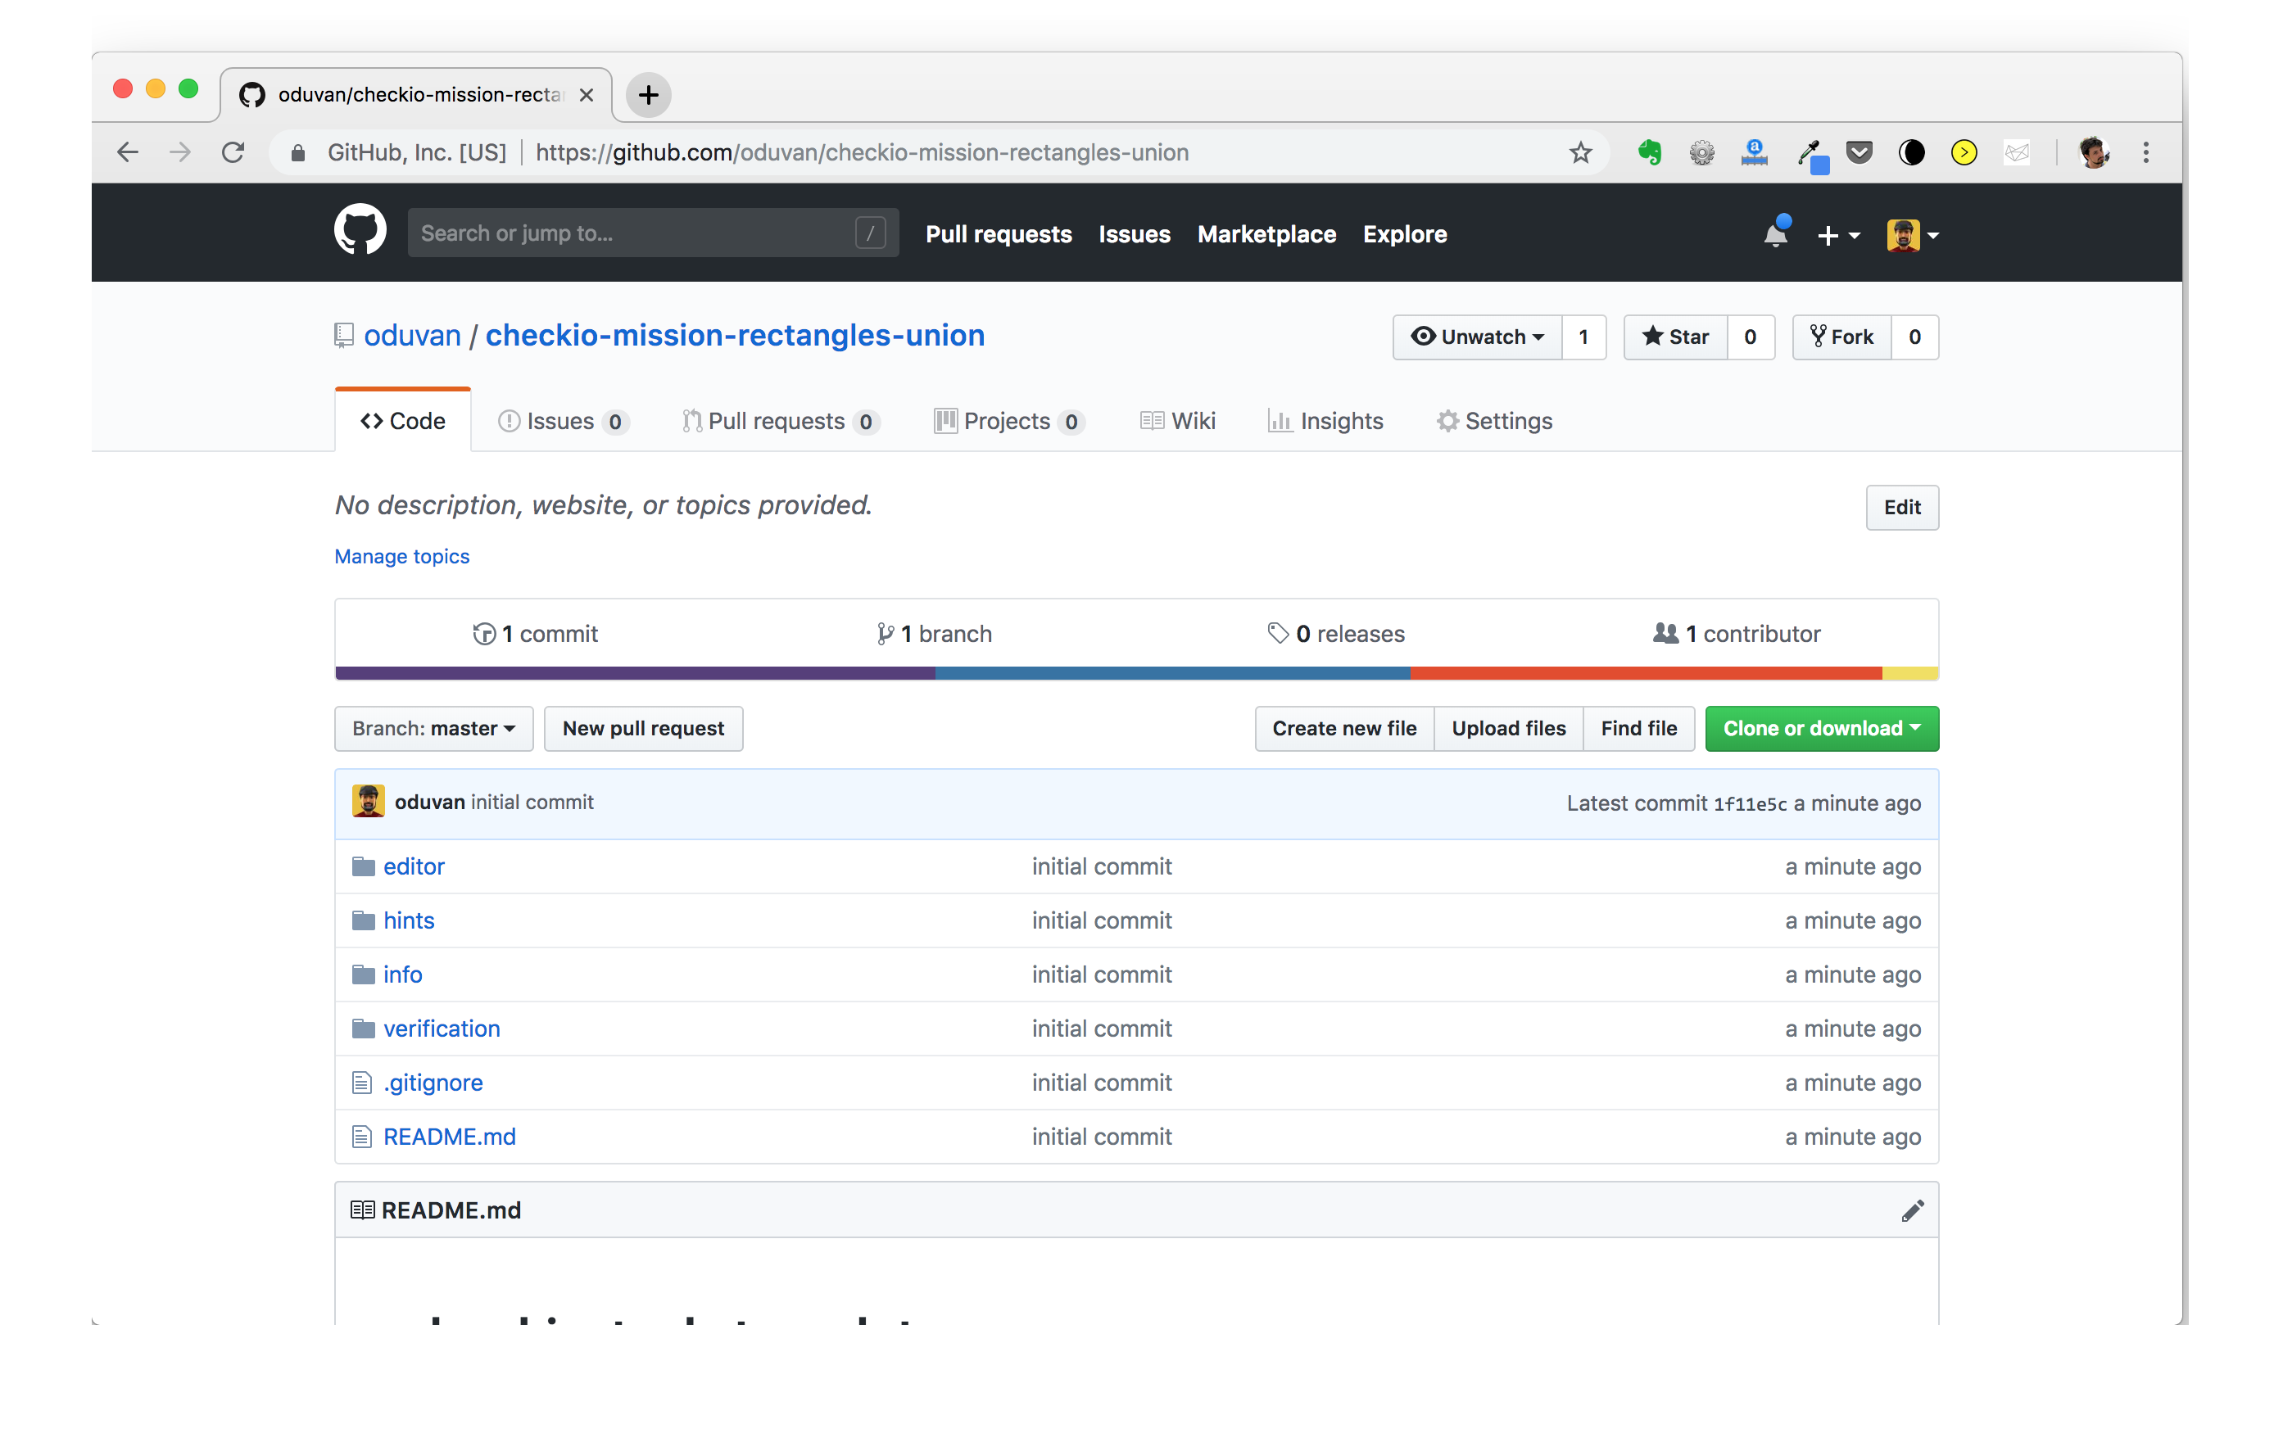Open the Chrome three-dot menu
The image size is (2274, 1456).
[x=2145, y=152]
